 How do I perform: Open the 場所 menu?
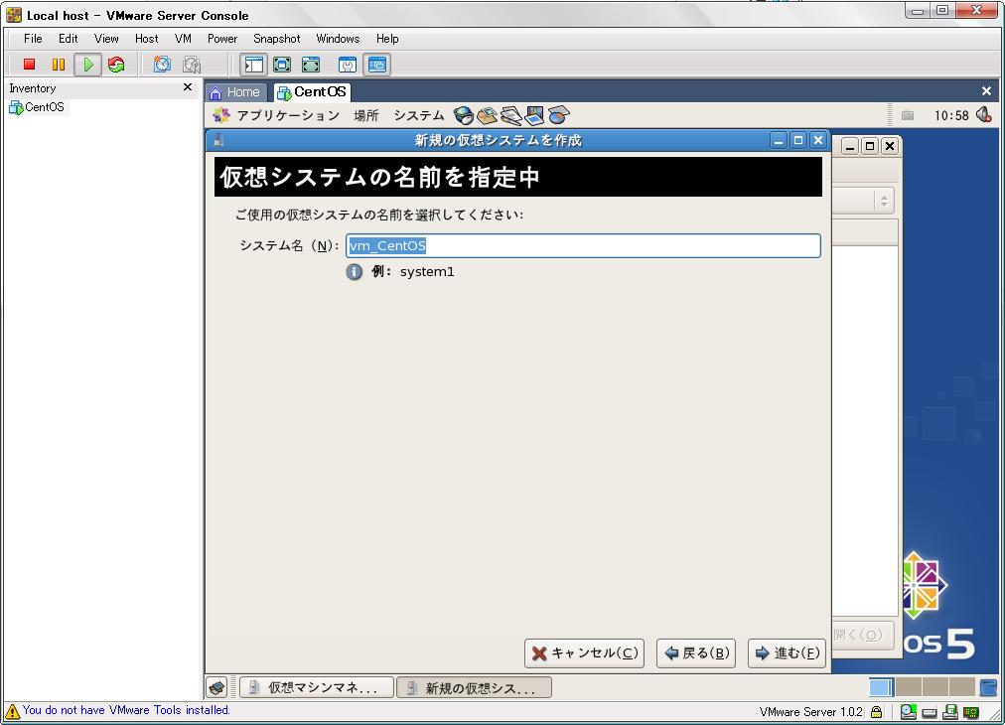click(x=366, y=115)
